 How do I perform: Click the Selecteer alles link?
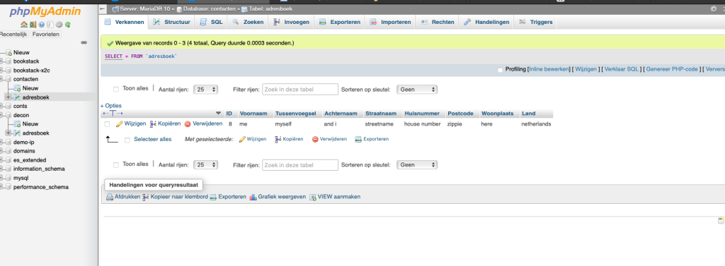[153, 139]
